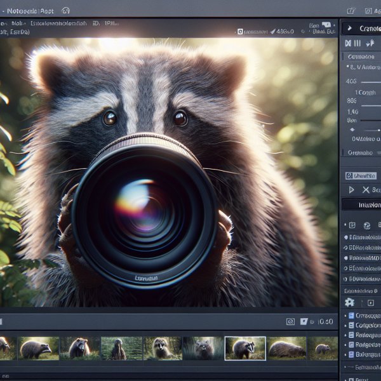Click the first icon under the Cranolo header

(348, 43)
